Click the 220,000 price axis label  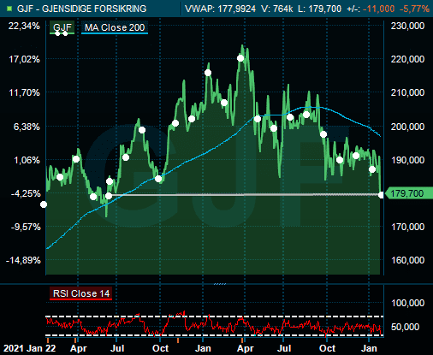click(x=407, y=59)
